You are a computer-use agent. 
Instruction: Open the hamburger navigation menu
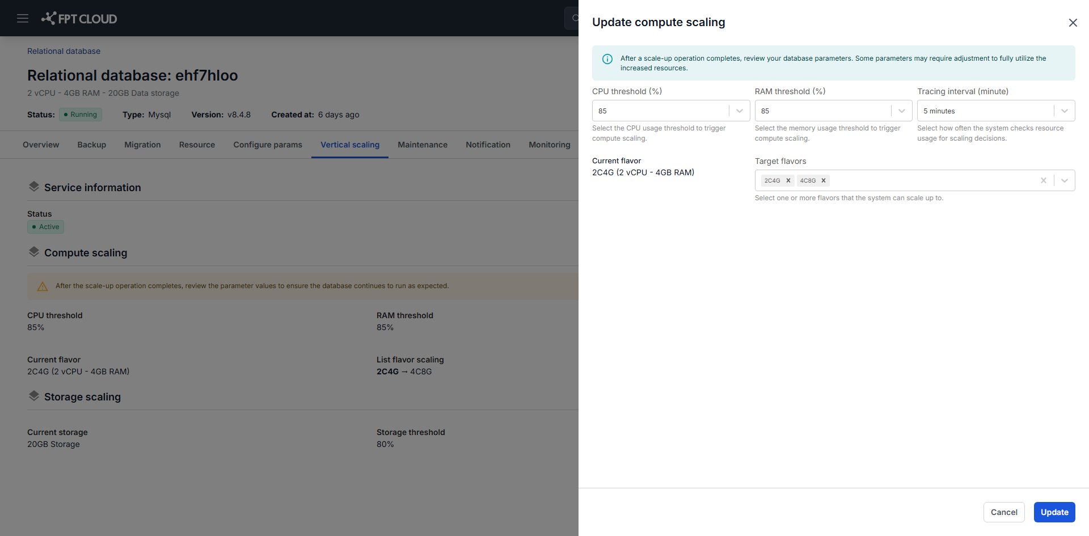[23, 18]
